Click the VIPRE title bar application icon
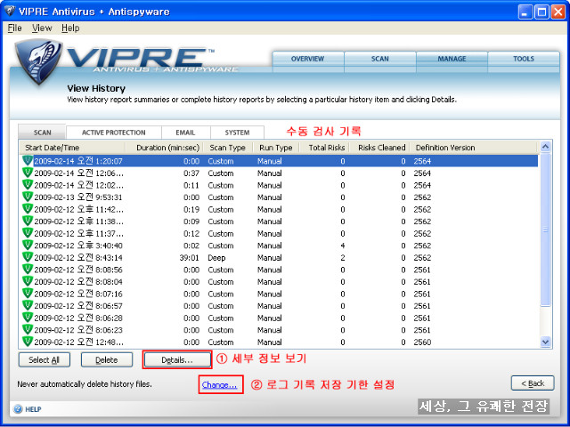Screen dimensions: 570x427 (x=10, y=12)
